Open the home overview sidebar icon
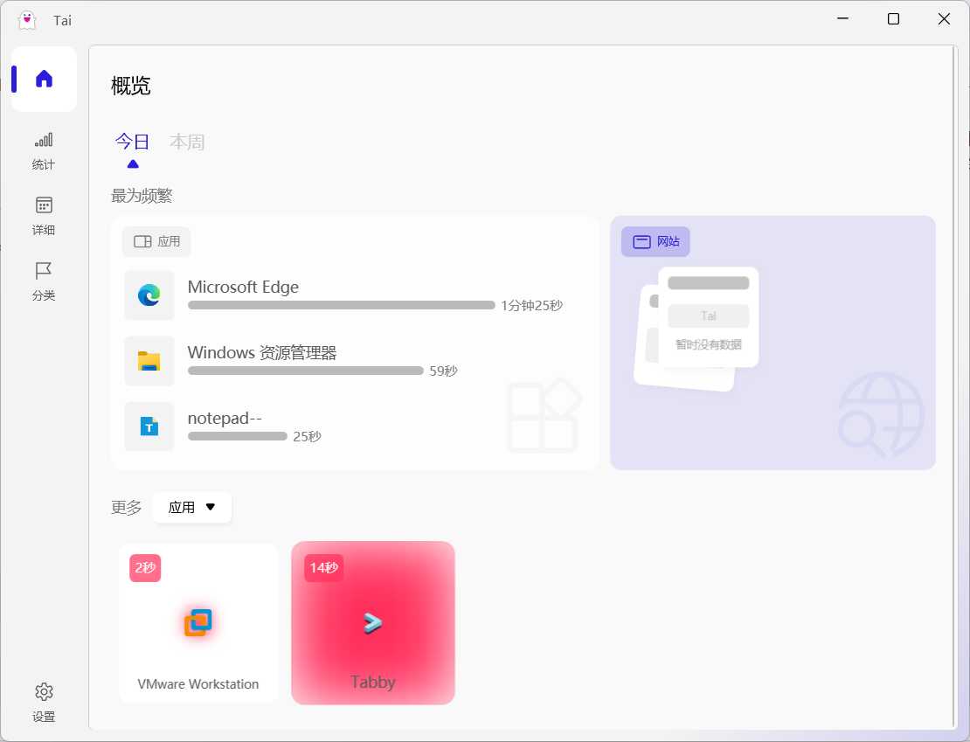This screenshot has height=742, width=970. (44, 80)
